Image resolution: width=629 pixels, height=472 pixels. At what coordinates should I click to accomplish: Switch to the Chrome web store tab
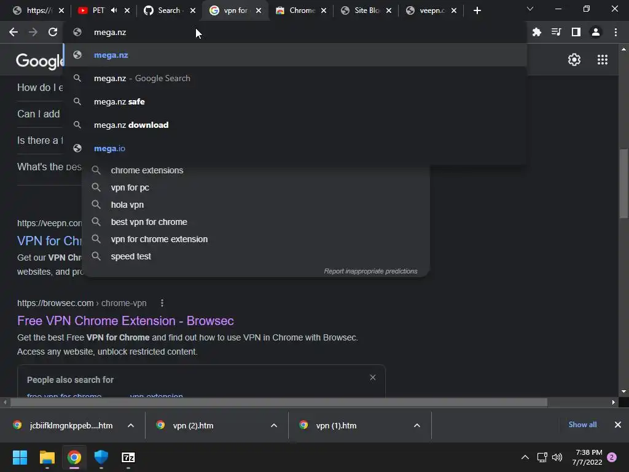(301, 10)
